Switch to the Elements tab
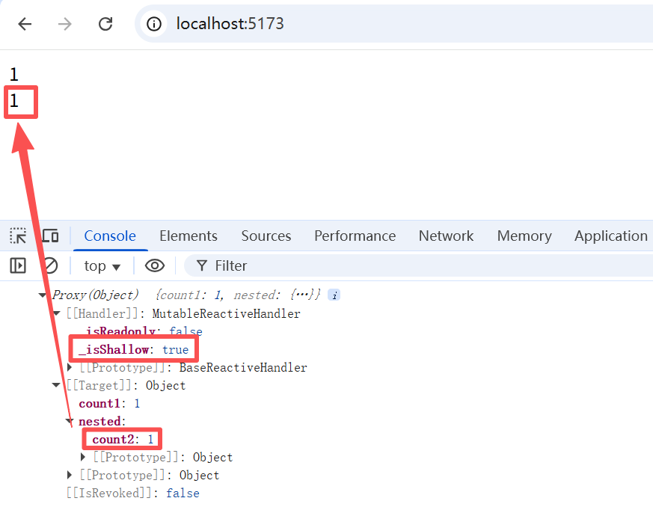653x507 pixels. pos(188,236)
